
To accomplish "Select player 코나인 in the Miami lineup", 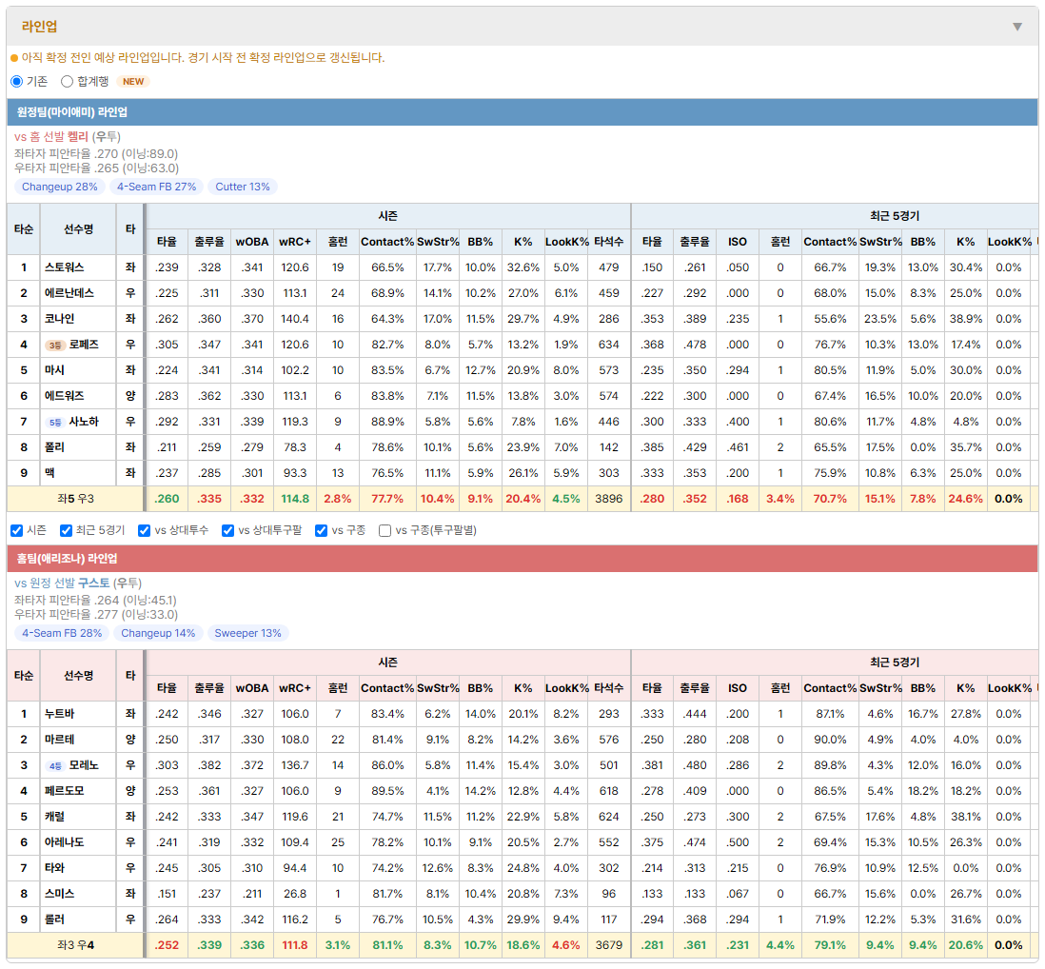I will (x=59, y=319).
